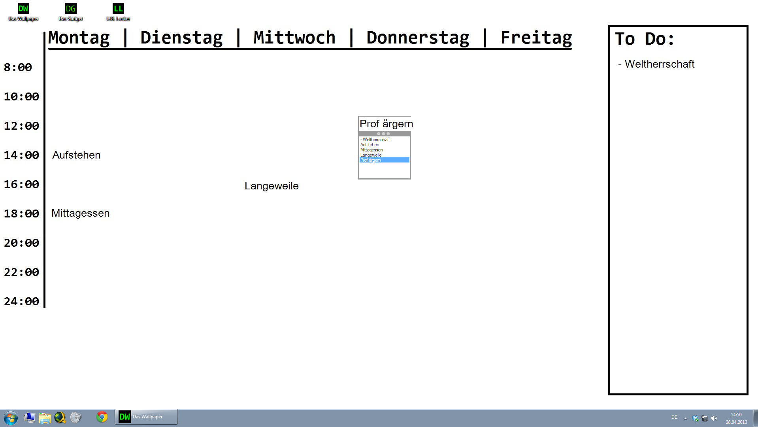Open the Das Wallpaper desktop icon
Viewport: 758px width, 427px height.
(23, 12)
